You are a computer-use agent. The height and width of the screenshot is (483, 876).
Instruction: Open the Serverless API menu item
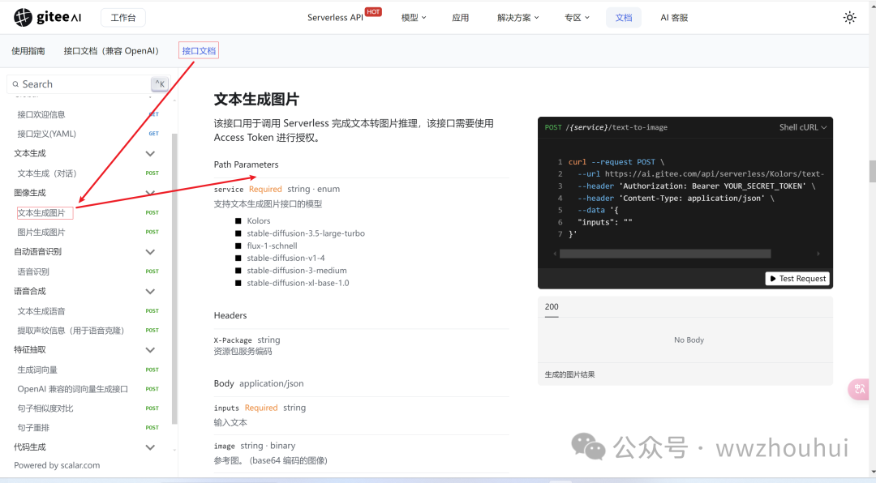pyautogui.click(x=335, y=18)
